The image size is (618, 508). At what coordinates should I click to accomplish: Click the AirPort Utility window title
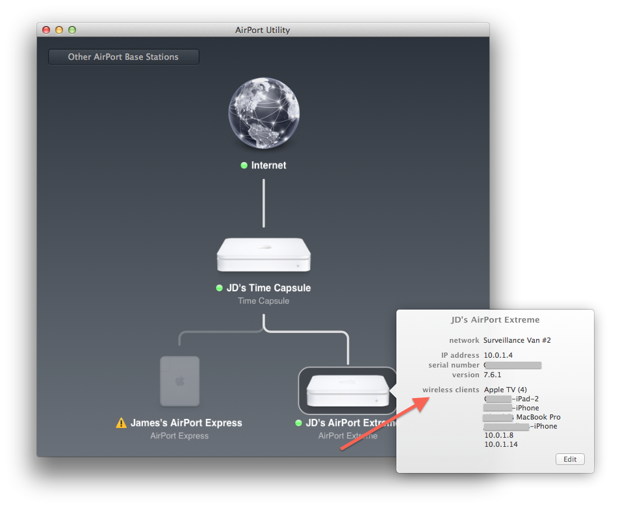(263, 30)
